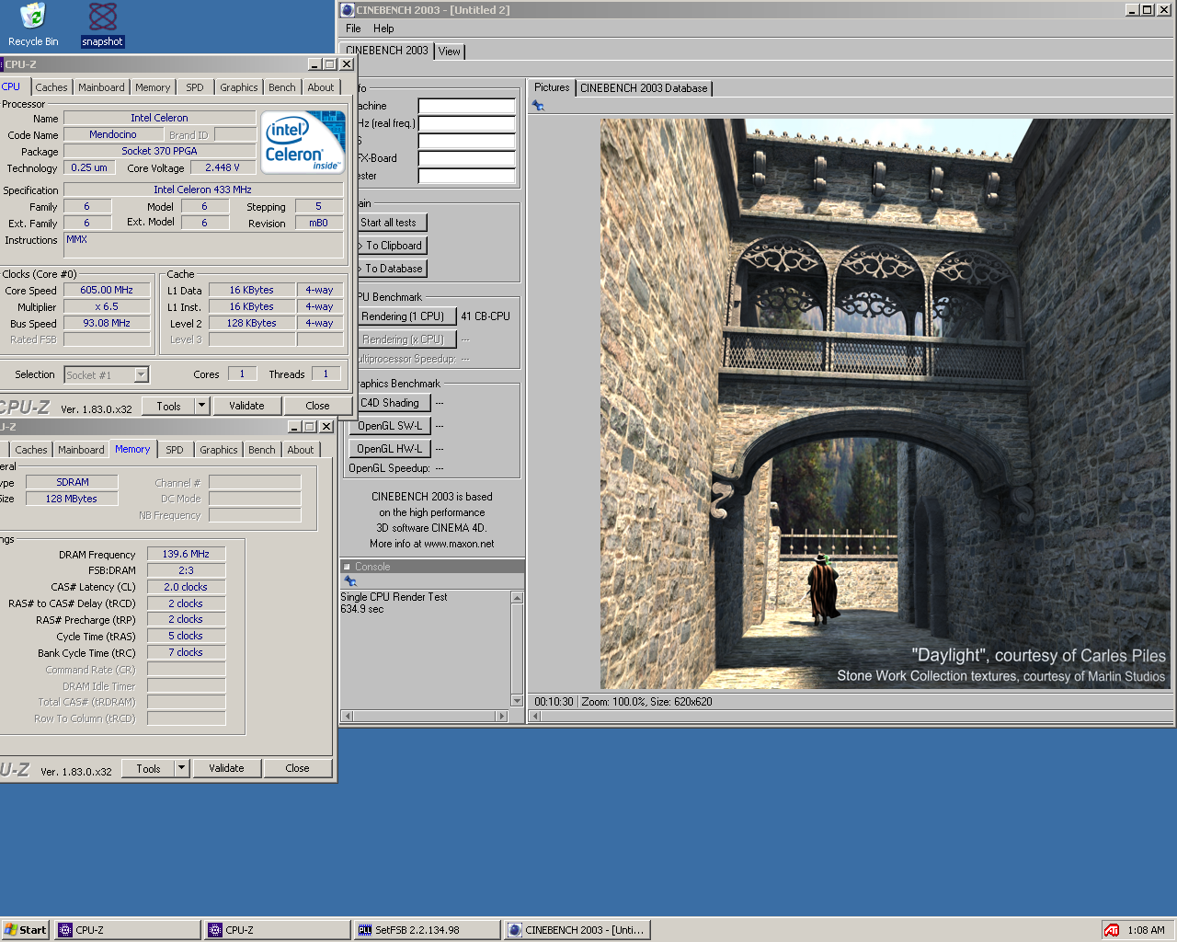Open Bench tab in lower CPU-Z window
This screenshot has width=1177, height=942.
tap(262, 450)
